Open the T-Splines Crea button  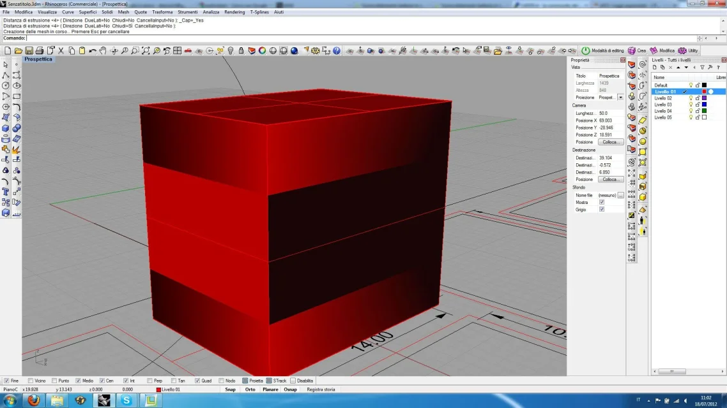(637, 50)
